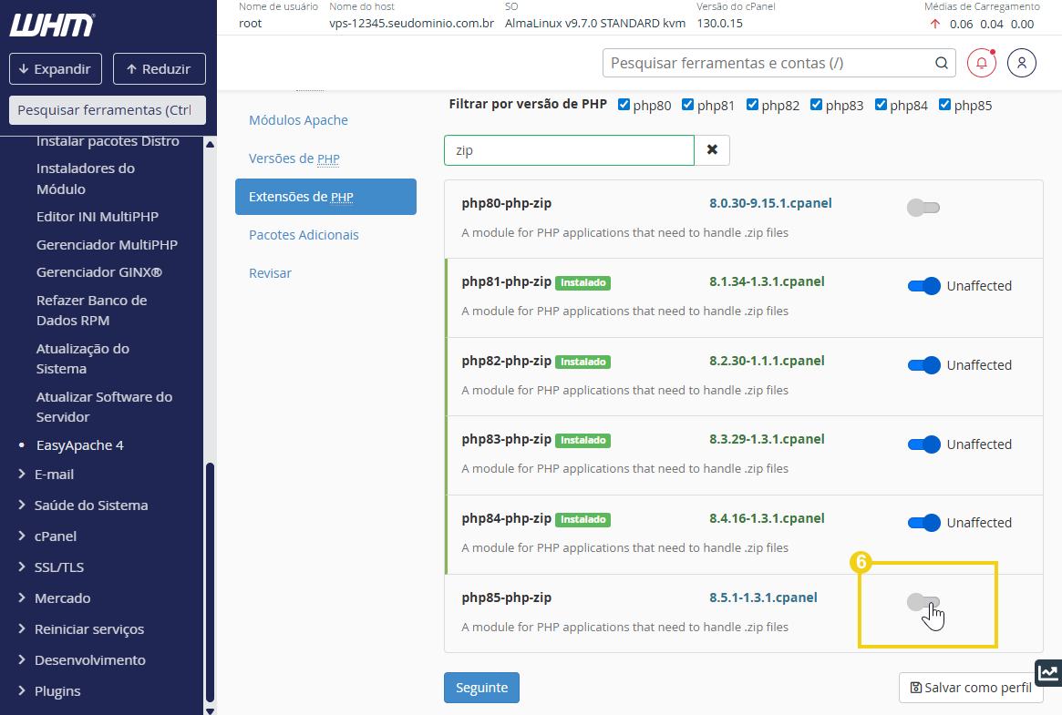Screen dimensions: 1062x715
Task: Click the Seguinte button
Action: 481,688
